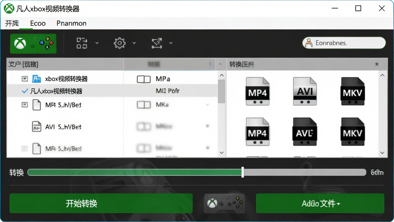Click the green filled part of progress bar
This screenshot has height=222, width=394.
[134, 172]
